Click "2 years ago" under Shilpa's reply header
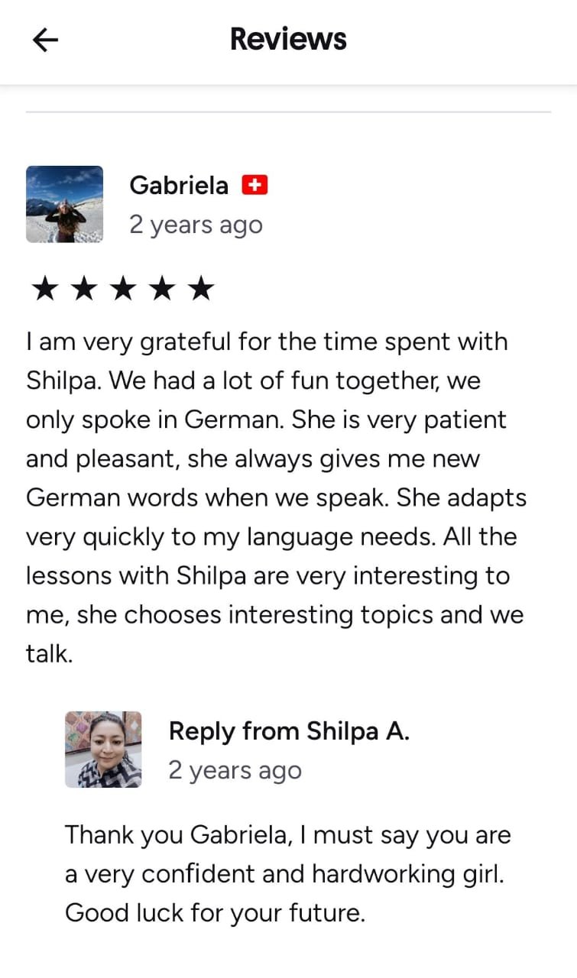This screenshot has width=577, height=978. click(235, 770)
